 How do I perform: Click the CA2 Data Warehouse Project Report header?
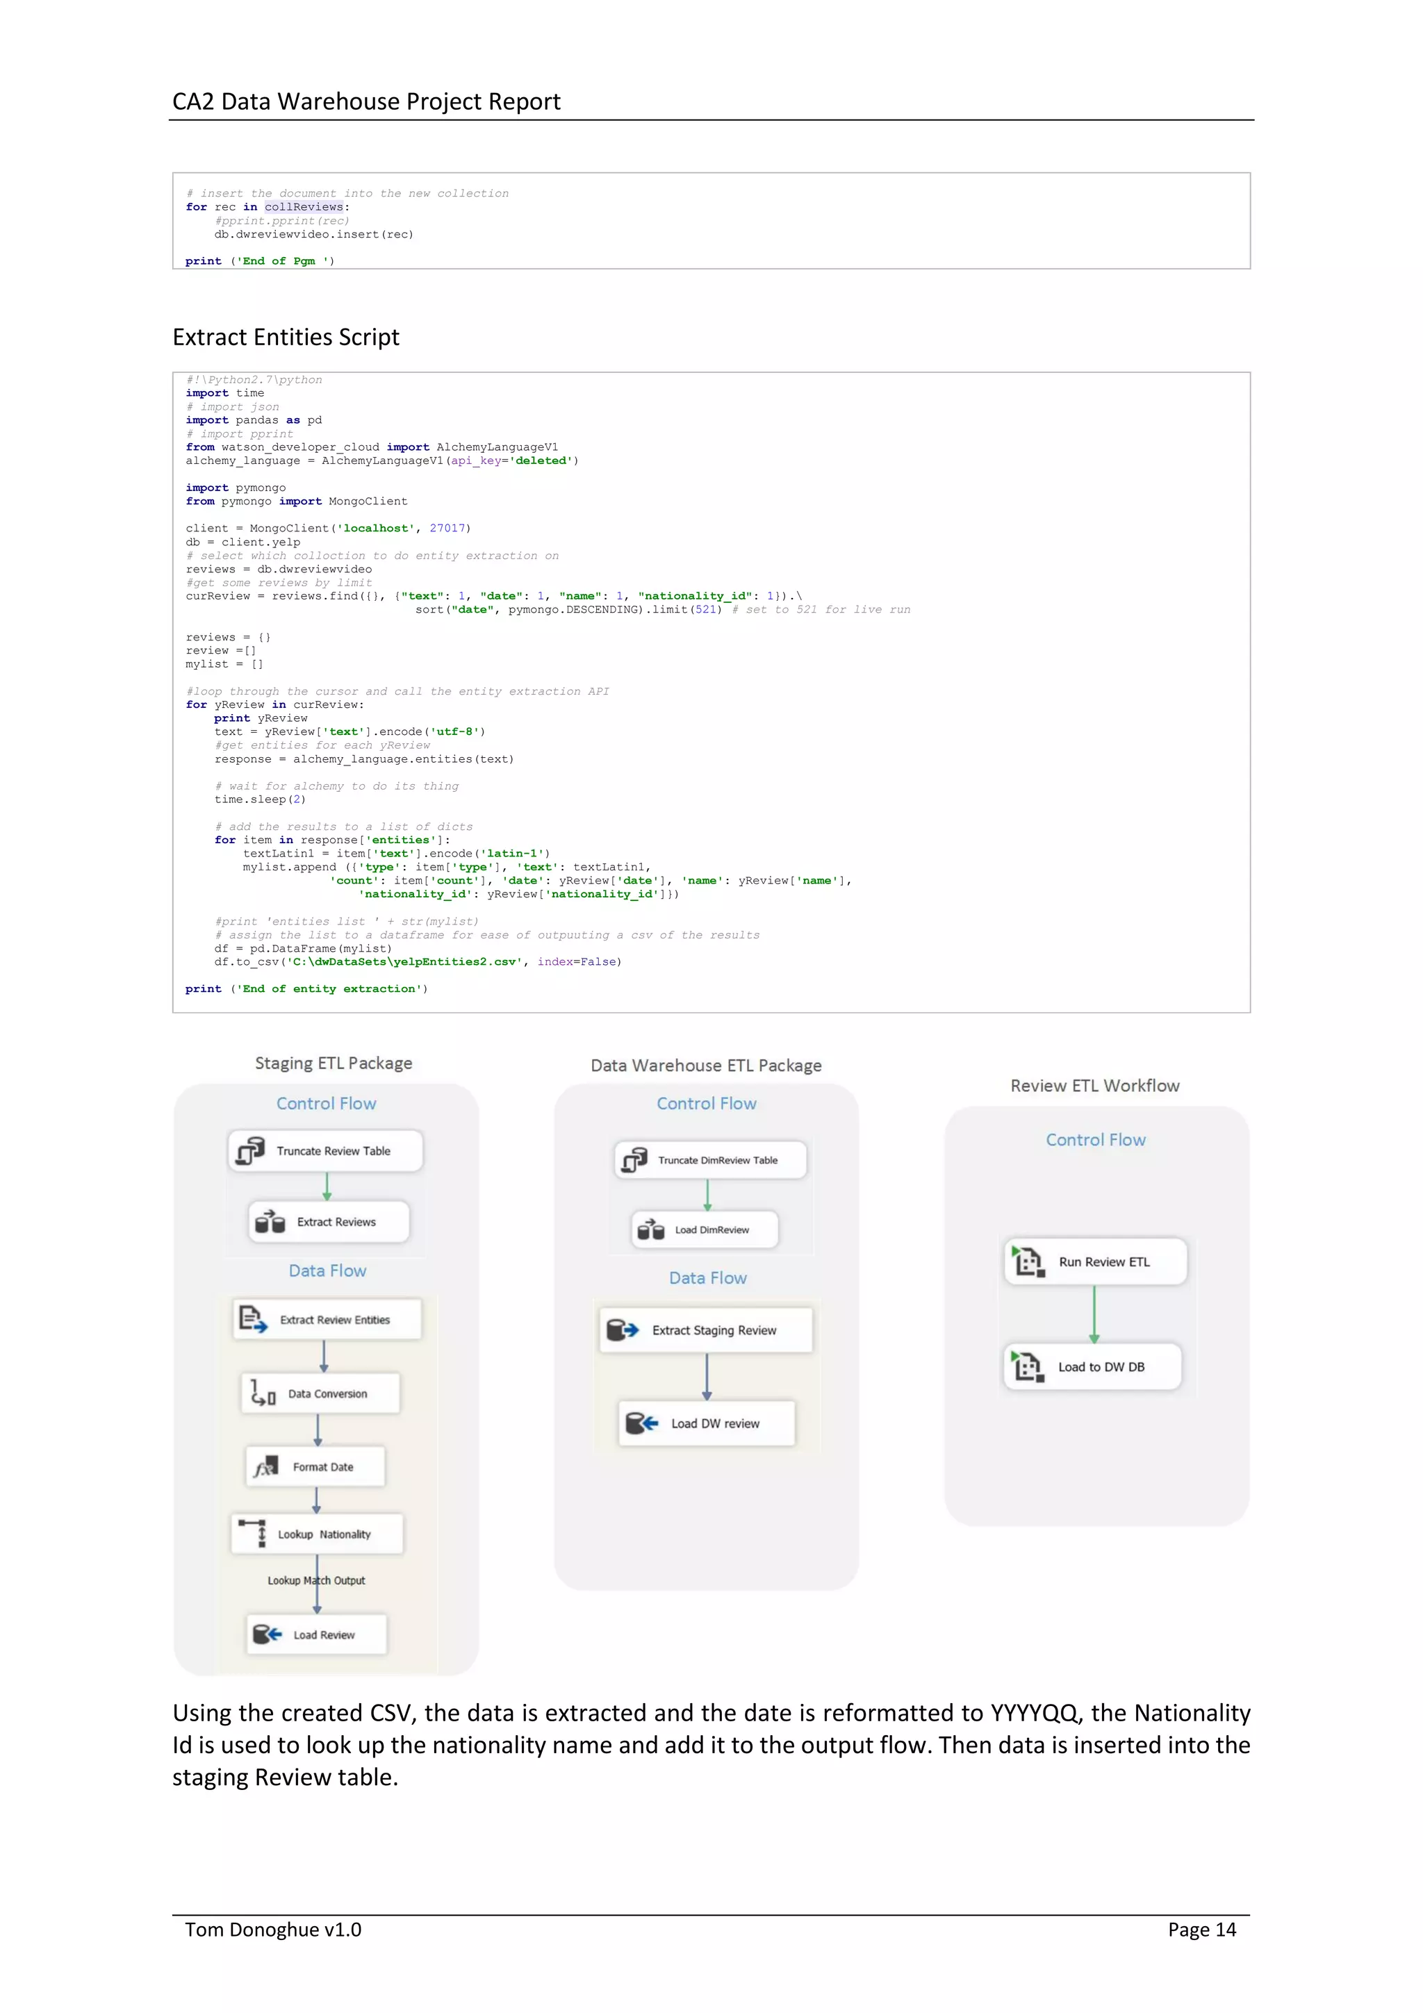pos(366,101)
